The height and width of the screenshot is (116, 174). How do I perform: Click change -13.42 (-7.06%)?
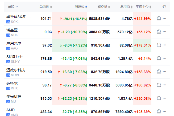74,59
